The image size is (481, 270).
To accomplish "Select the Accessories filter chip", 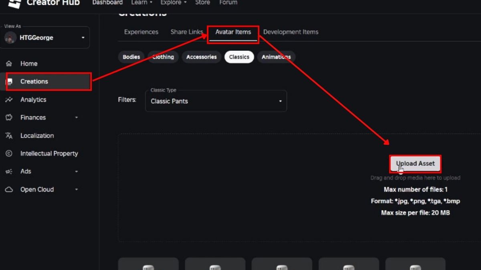I will point(201,57).
